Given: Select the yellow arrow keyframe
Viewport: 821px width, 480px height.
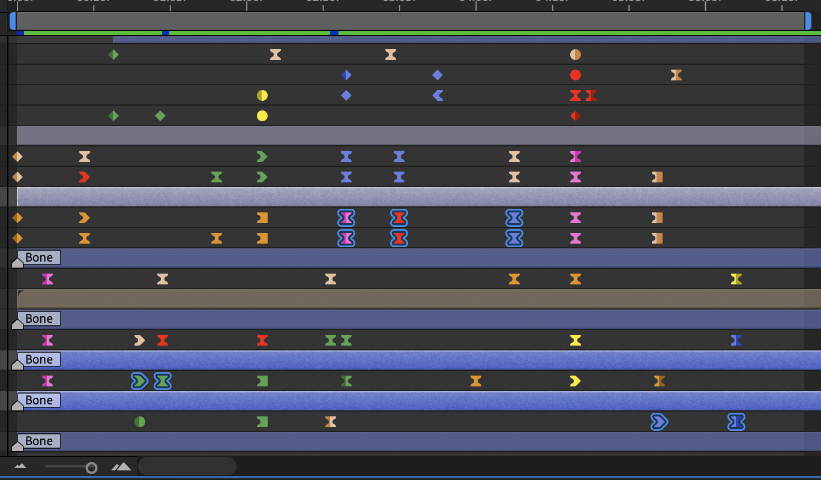Looking at the screenshot, I should [x=576, y=381].
